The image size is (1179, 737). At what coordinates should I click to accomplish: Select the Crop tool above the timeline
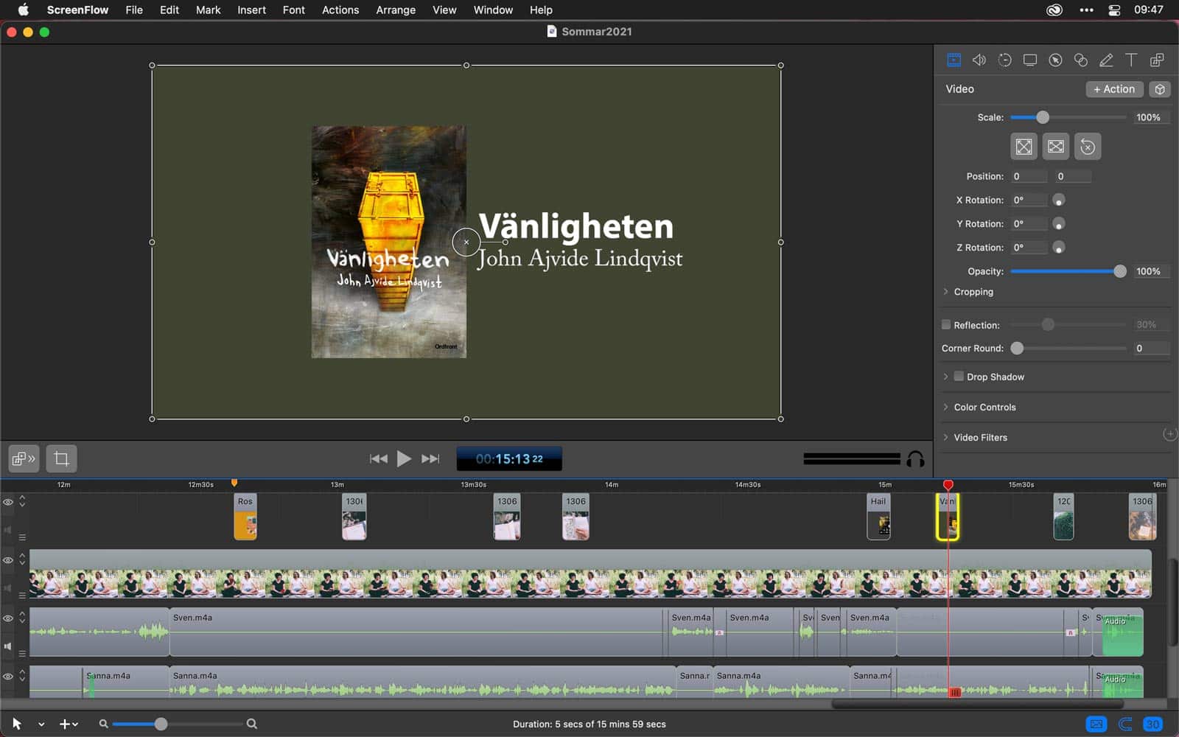click(x=62, y=458)
